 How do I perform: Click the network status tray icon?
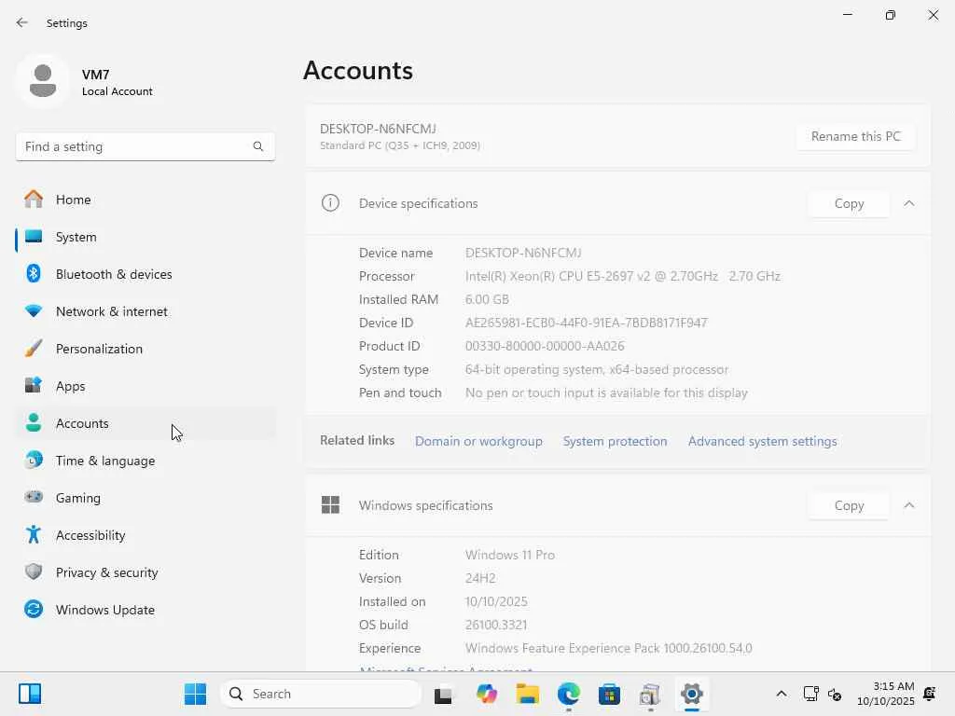point(810,694)
